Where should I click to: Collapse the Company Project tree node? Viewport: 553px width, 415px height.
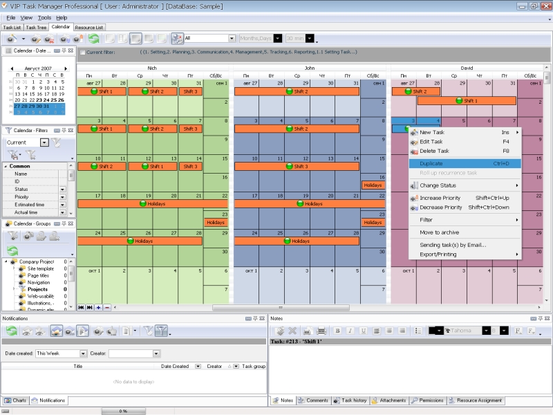[x=6, y=261]
